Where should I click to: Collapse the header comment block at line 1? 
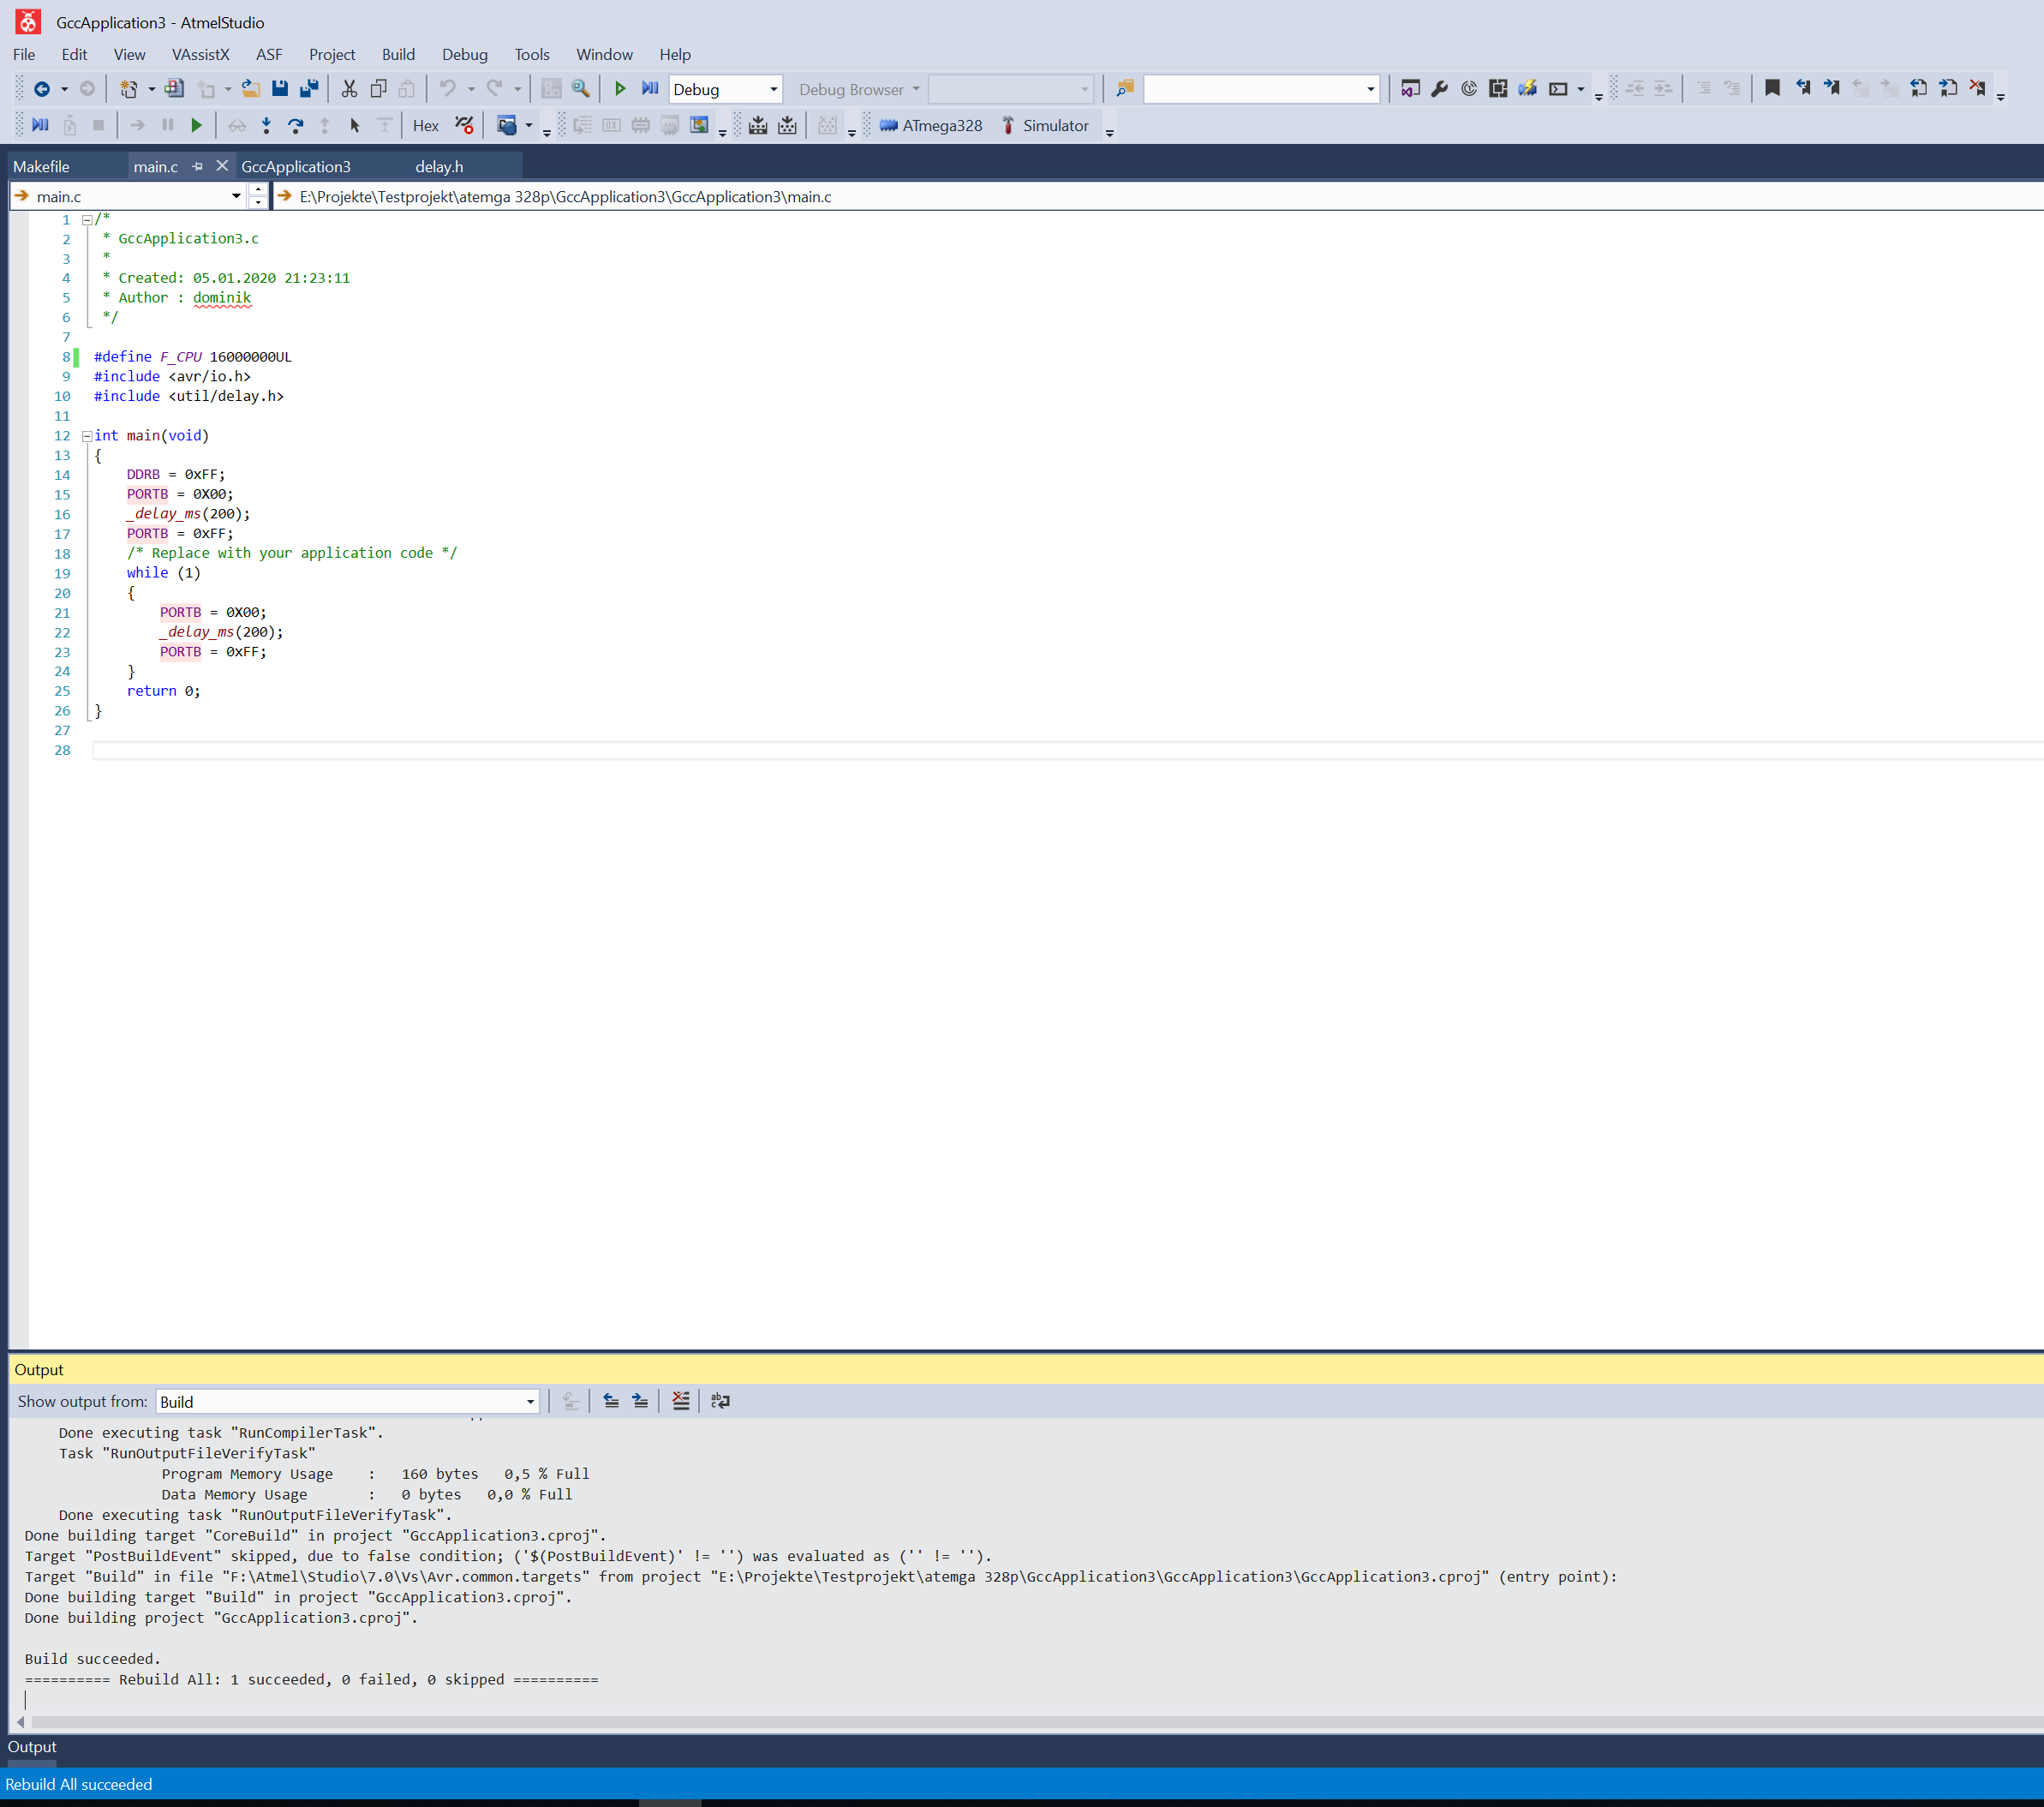[87, 219]
